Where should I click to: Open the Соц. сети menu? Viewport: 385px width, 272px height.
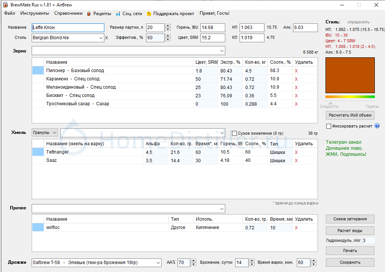(x=129, y=14)
